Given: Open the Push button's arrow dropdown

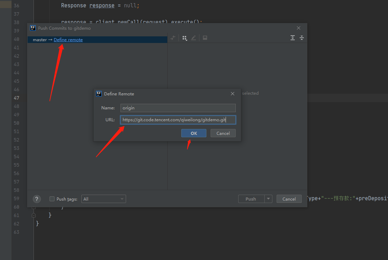Looking at the screenshot, I should (x=269, y=199).
